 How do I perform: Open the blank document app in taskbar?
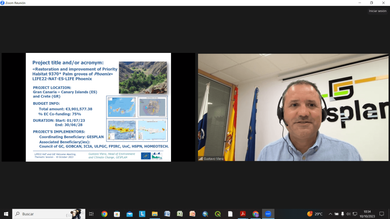tap(230, 214)
